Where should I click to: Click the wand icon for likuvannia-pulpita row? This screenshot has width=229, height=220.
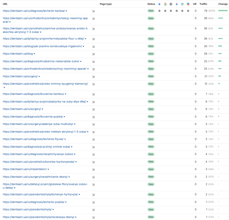[x=94, y=117]
